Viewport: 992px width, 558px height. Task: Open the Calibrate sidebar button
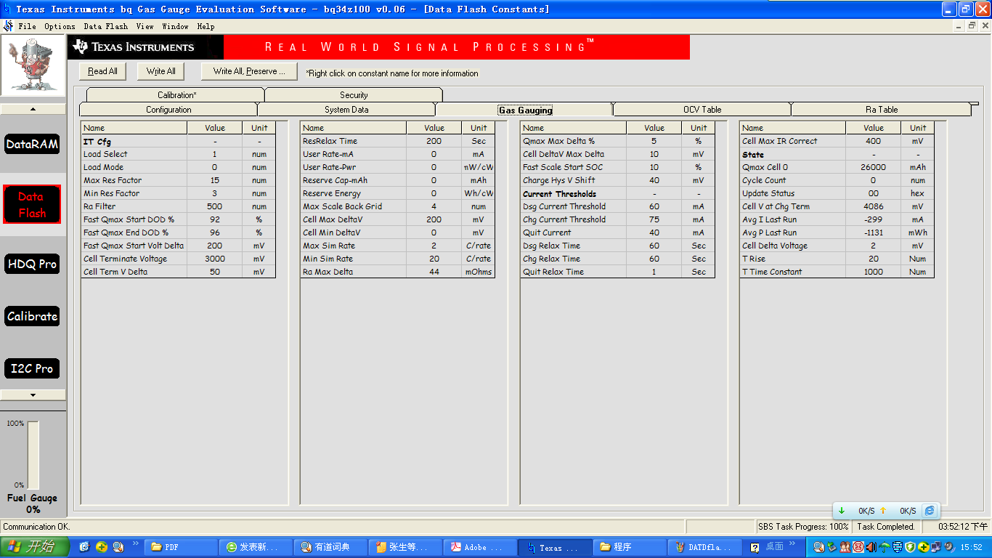(x=32, y=316)
